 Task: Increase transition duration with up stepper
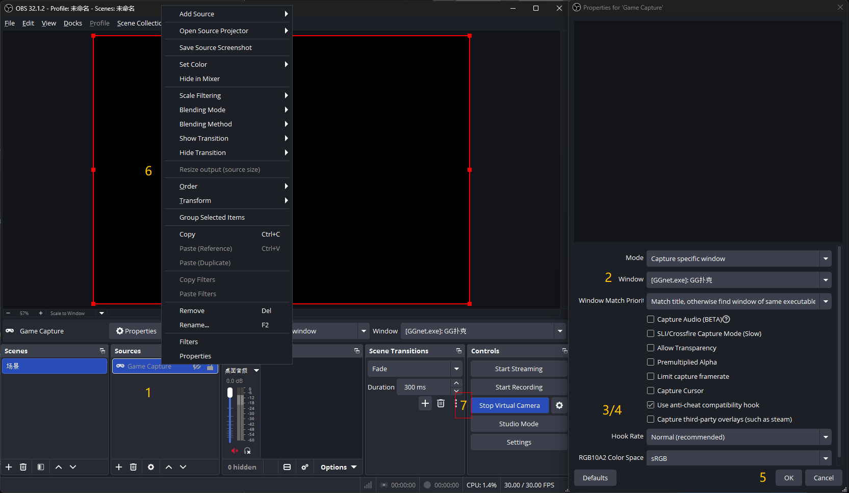click(456, 383)
